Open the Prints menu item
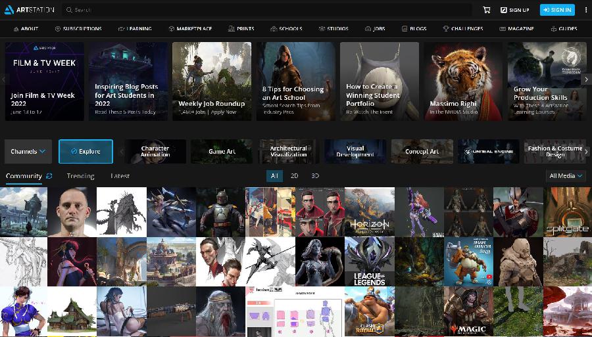This screenshot has width=592, height=337. pos(241,29)
